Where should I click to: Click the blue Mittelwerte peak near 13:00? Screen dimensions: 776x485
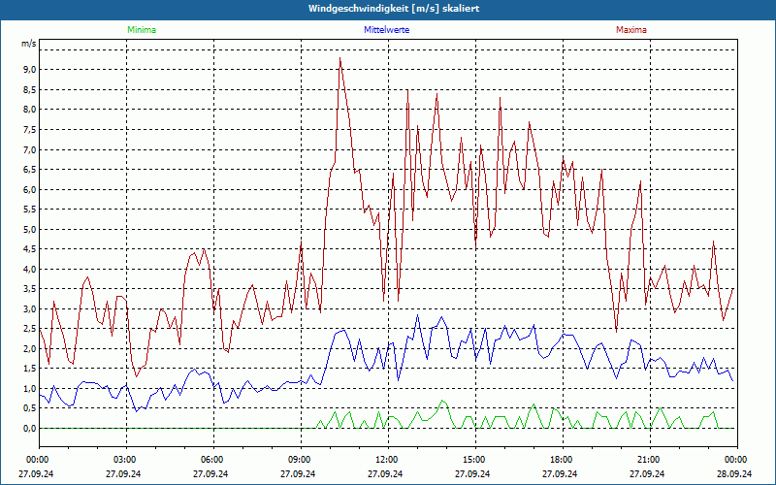(418, 315)
